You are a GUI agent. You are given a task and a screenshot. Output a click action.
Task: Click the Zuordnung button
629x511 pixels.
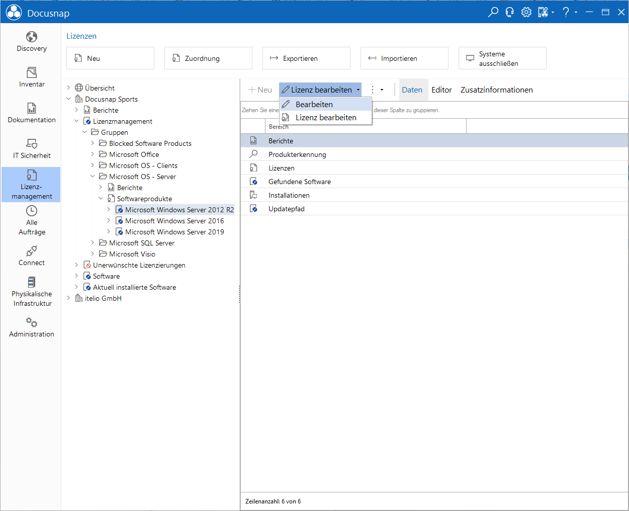208,58
